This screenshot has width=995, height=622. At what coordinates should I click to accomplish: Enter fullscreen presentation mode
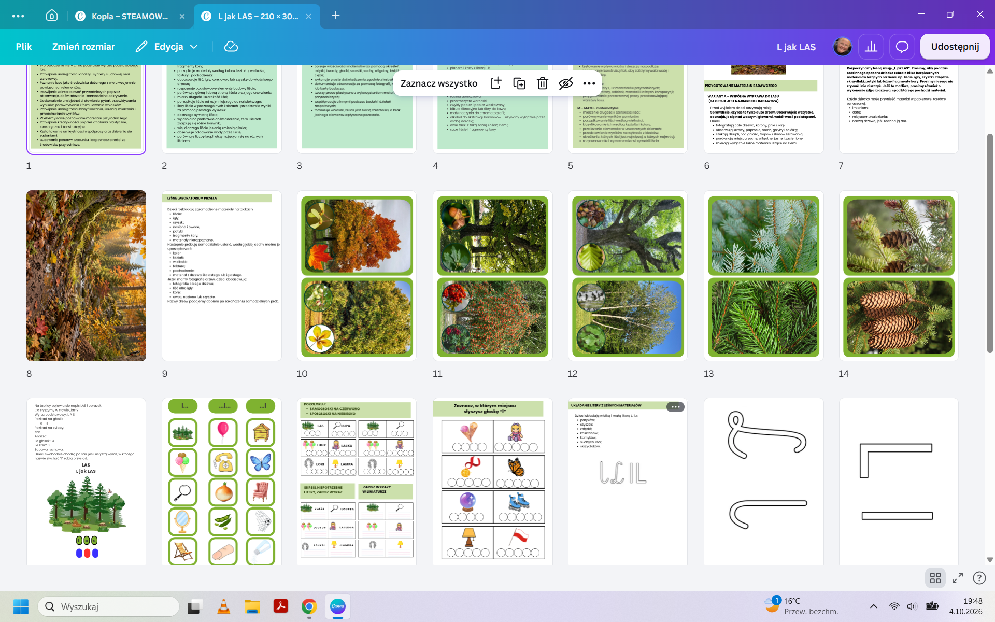pos(958,578)
